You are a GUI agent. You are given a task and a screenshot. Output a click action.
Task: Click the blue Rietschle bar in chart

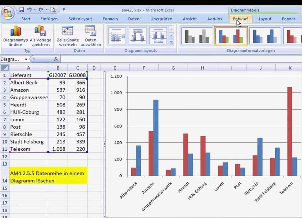[260, 157]
